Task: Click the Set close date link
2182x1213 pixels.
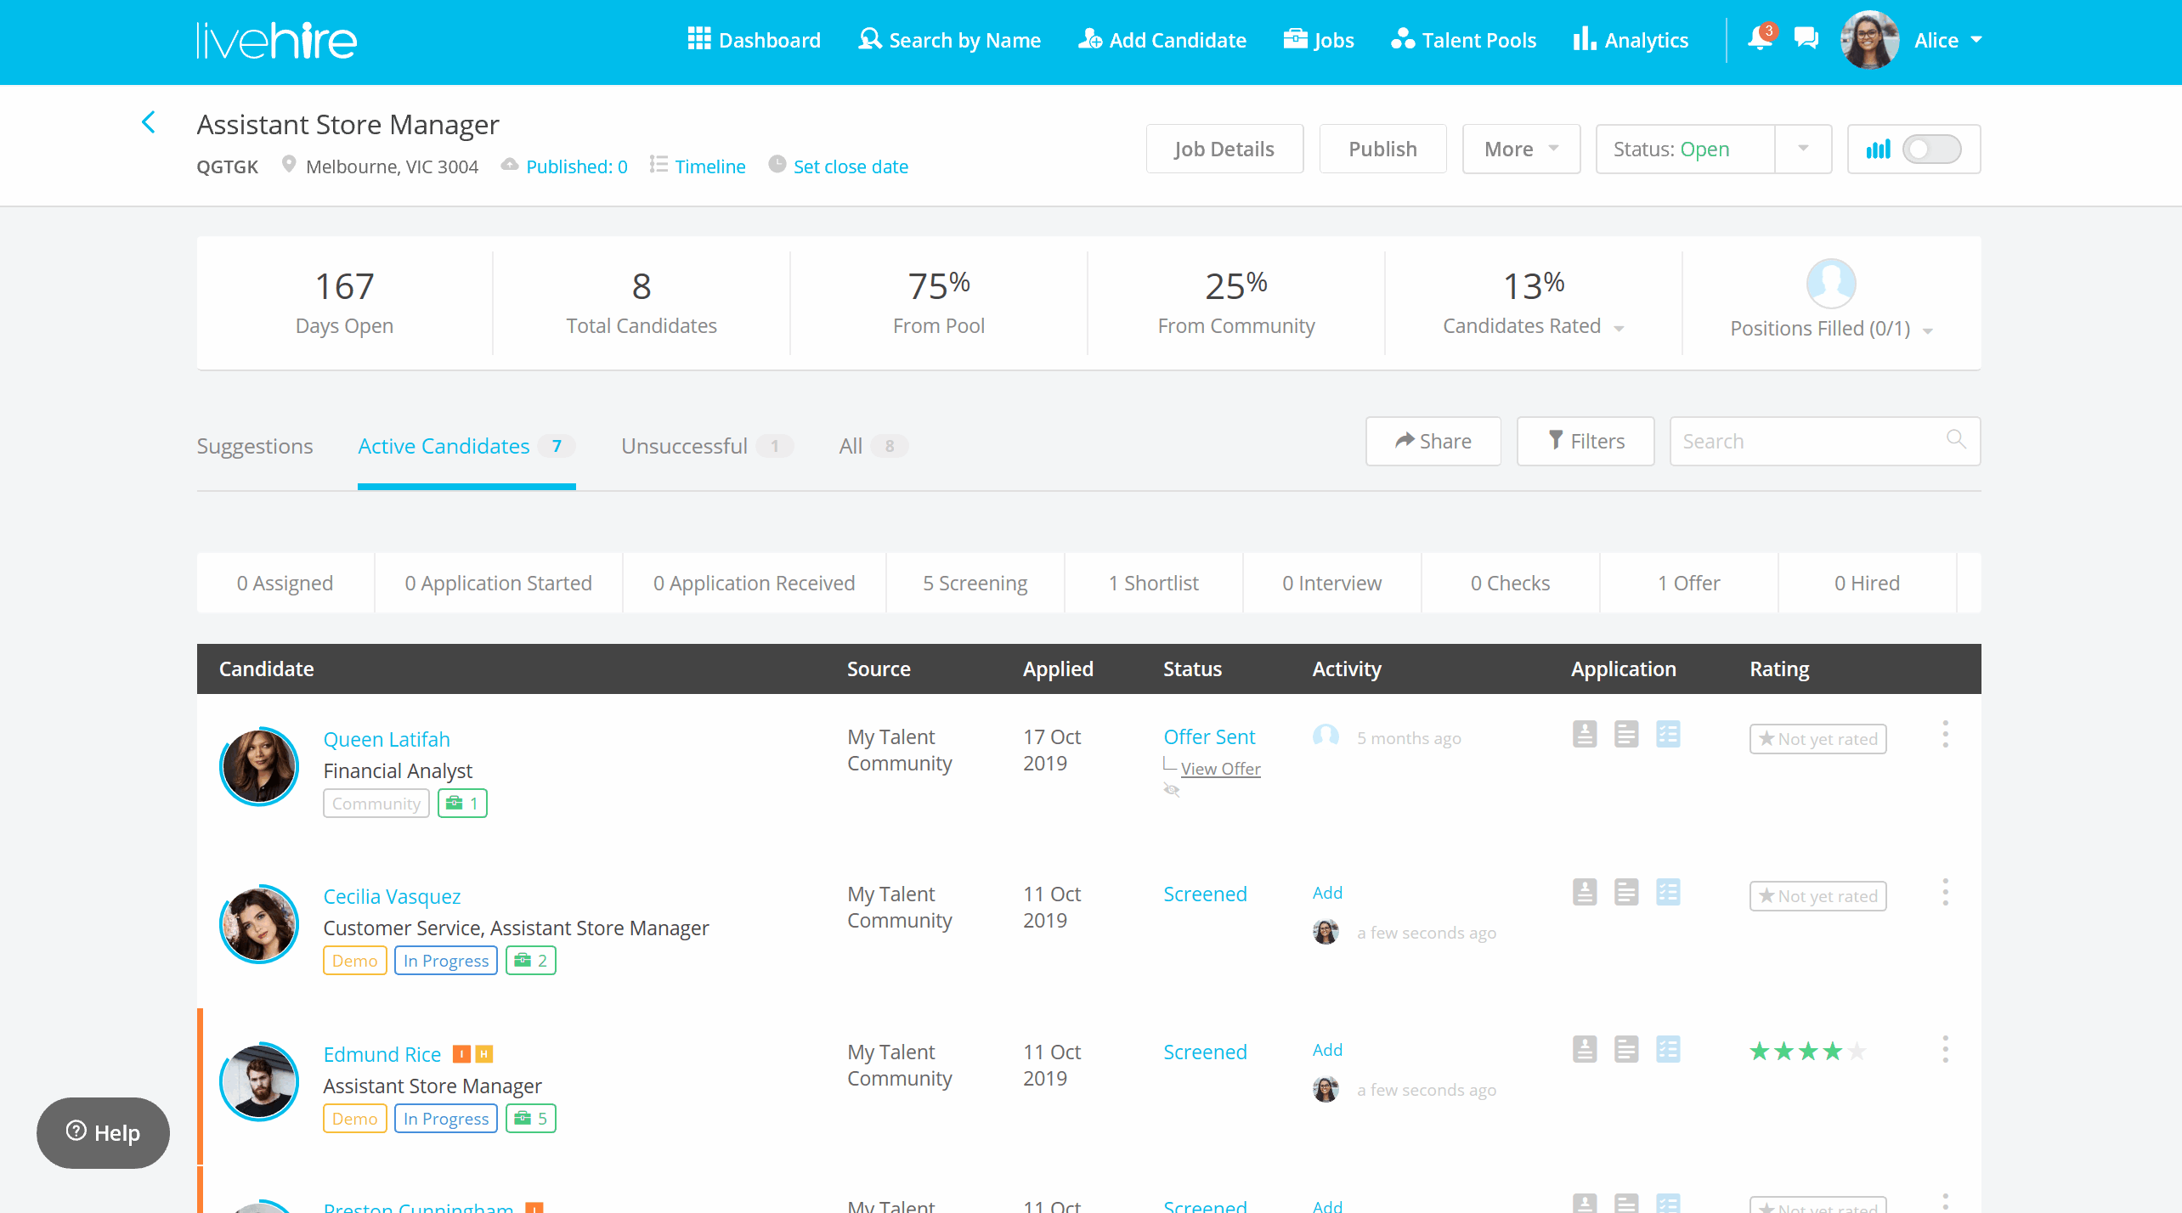Action: click(x=851, y=166)
